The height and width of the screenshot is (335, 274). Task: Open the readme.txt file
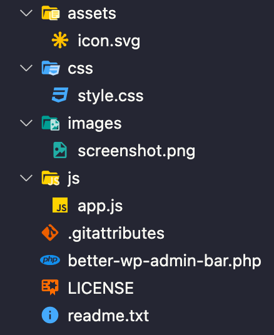pos(108,316)
